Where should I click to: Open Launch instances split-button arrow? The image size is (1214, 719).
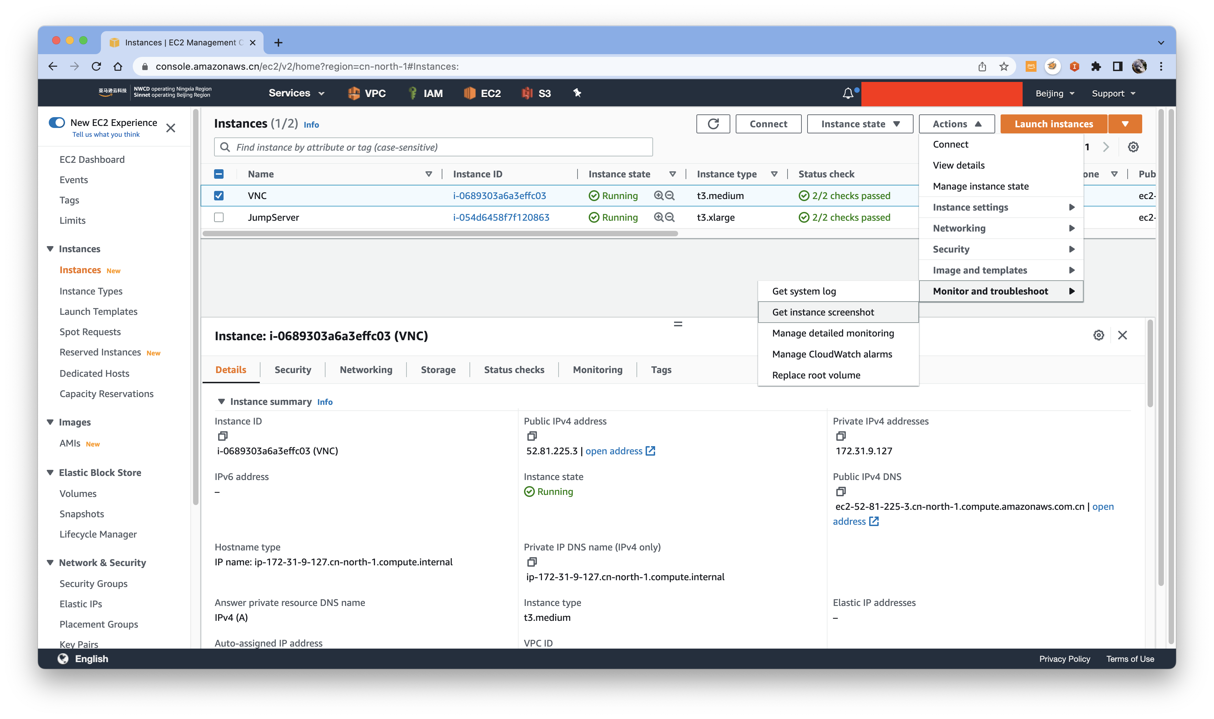1125,124
